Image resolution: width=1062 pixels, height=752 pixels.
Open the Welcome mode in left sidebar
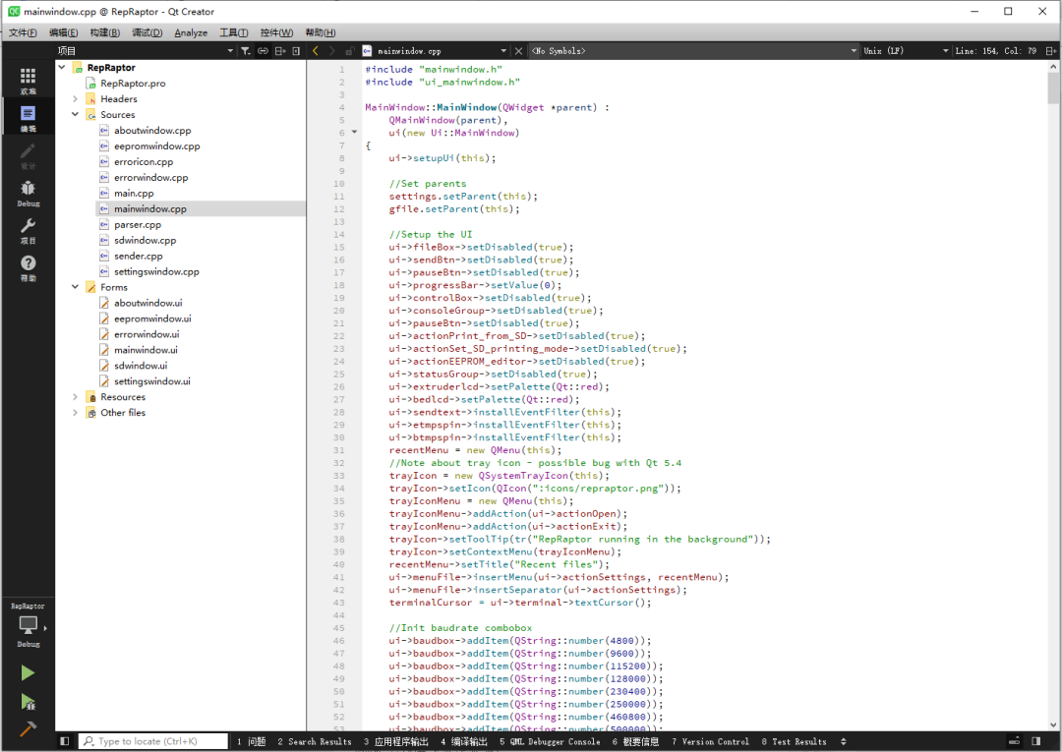click(x=28, y=81)
